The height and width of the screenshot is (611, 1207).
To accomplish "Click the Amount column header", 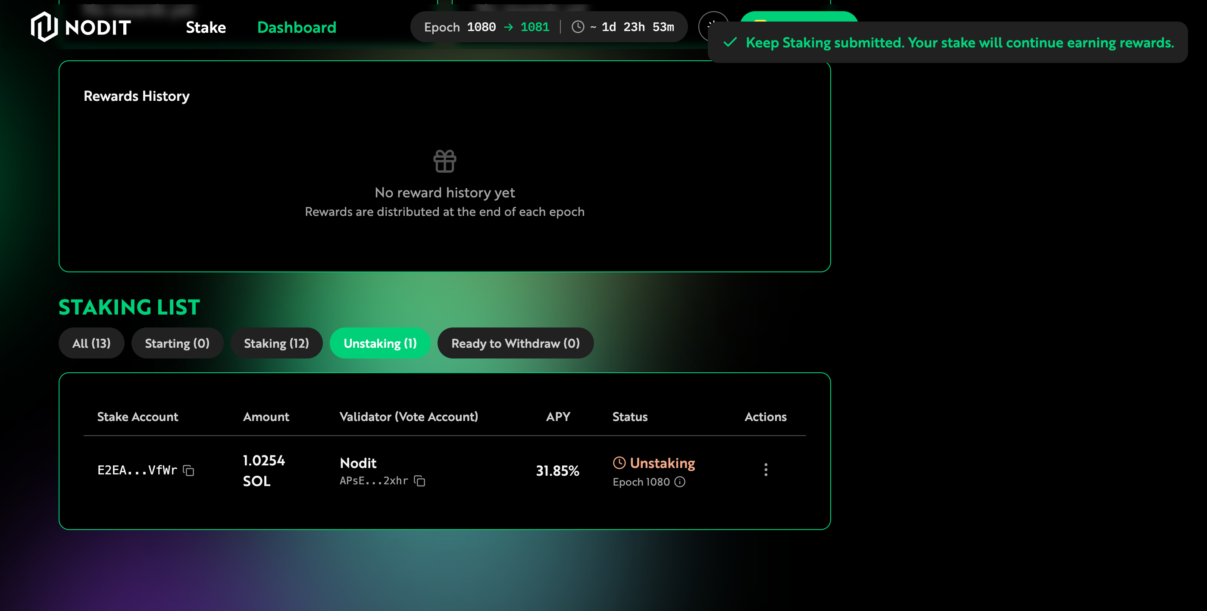I will click(266, 417).
